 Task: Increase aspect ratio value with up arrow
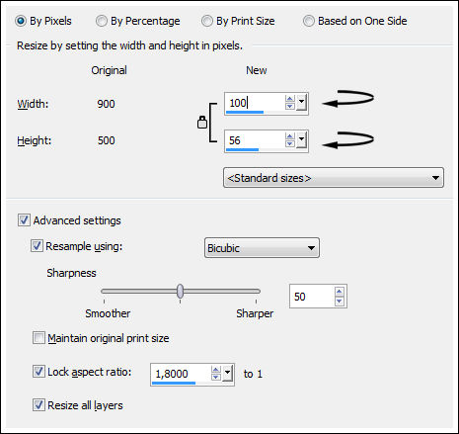click(216, 370)
